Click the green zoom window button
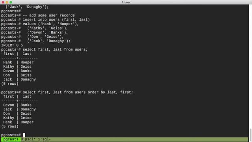Image resolution: width=252 pixels, height=142 pixels. pos(11,2)
